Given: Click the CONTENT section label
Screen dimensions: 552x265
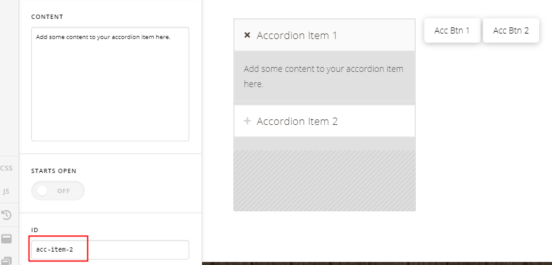Looking at the screenshot, I should click(x=47, y=17).
